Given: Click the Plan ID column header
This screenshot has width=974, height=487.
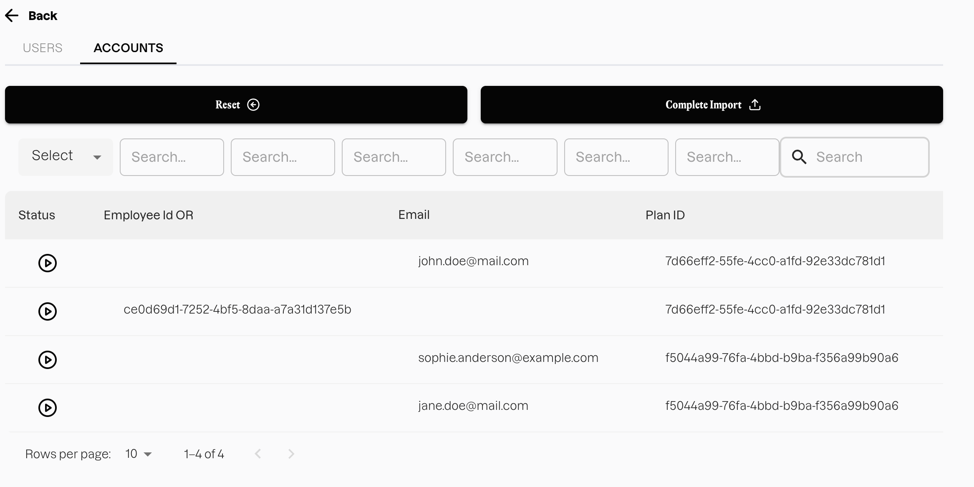Looking at the screenshot, I should [x=665, y=215].
